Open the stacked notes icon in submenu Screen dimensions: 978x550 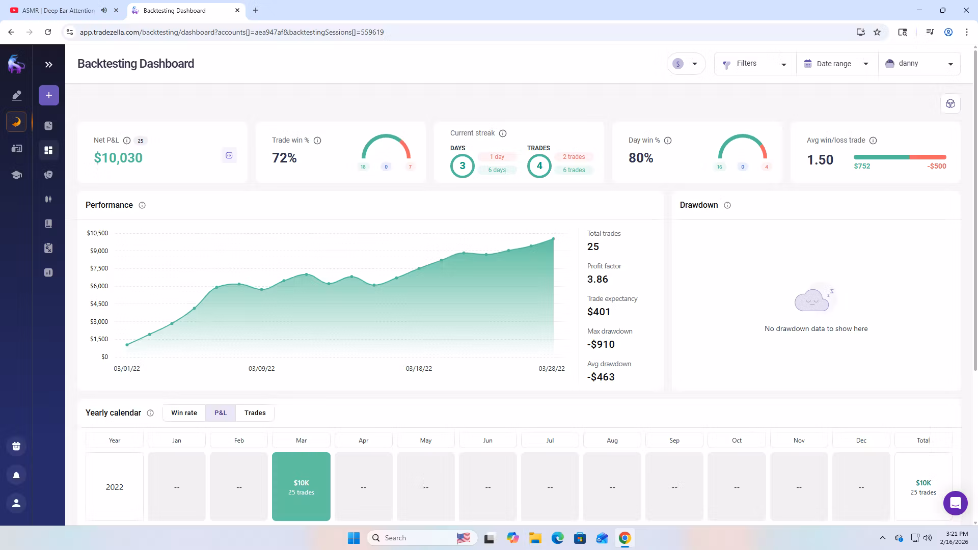click(48, 175)
